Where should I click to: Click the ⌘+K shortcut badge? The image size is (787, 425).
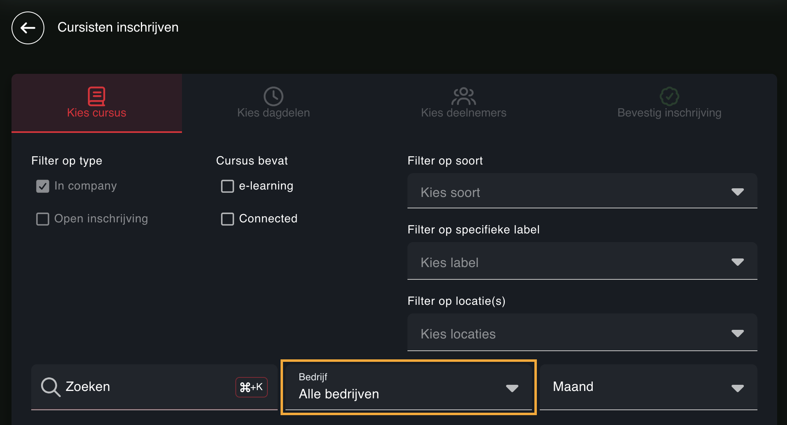coord(251,387)
